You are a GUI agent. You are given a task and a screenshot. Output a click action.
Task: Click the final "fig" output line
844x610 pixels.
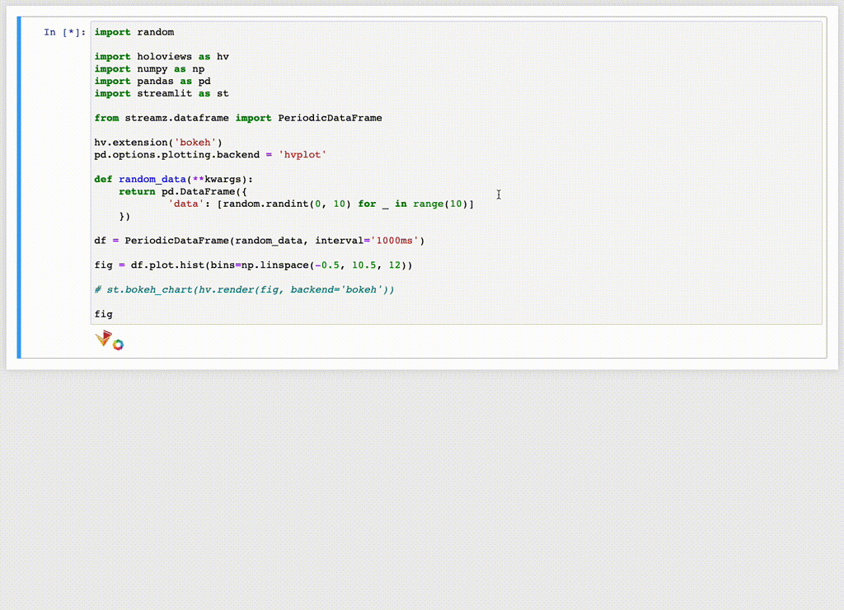pos(102,314)
